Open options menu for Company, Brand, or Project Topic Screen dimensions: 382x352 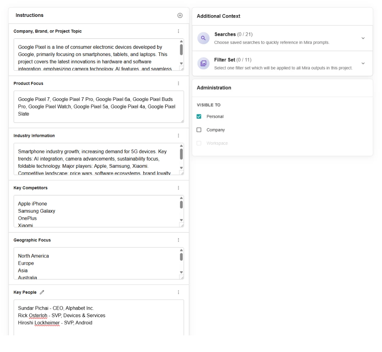(178, 31)
